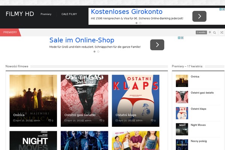Image resolution: width=225 pixels, height=150 pixels.
Task: Select second slide dot of Girokonto ad
Action: pyautogui.click(x=140, y=23)
